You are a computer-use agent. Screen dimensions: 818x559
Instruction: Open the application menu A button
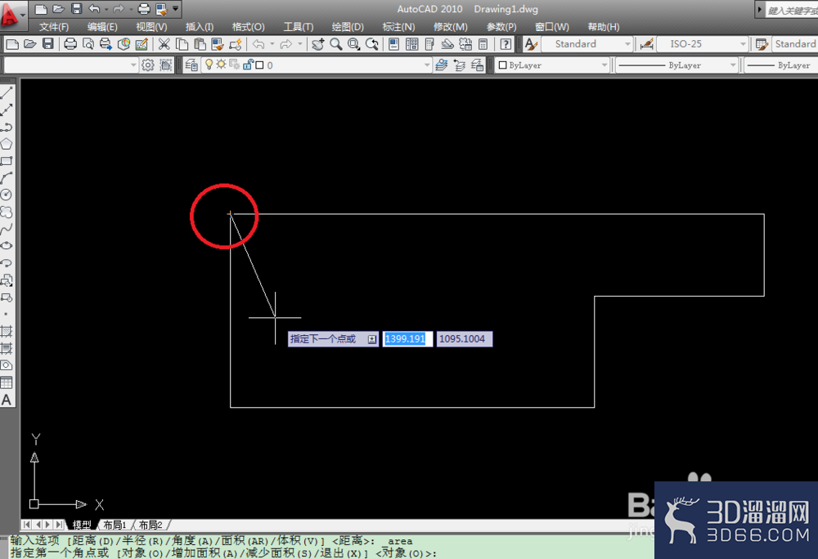click(x=11, y=15)
